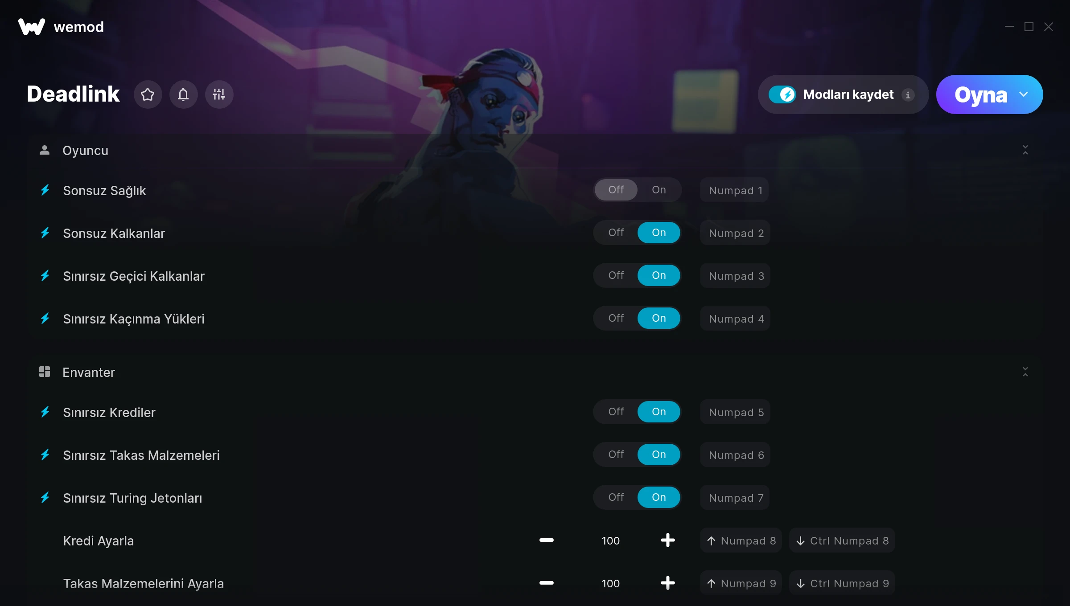The image size is (1070, 606).
Task: Click info icon next to Modları kaydet
Action: 908,94
